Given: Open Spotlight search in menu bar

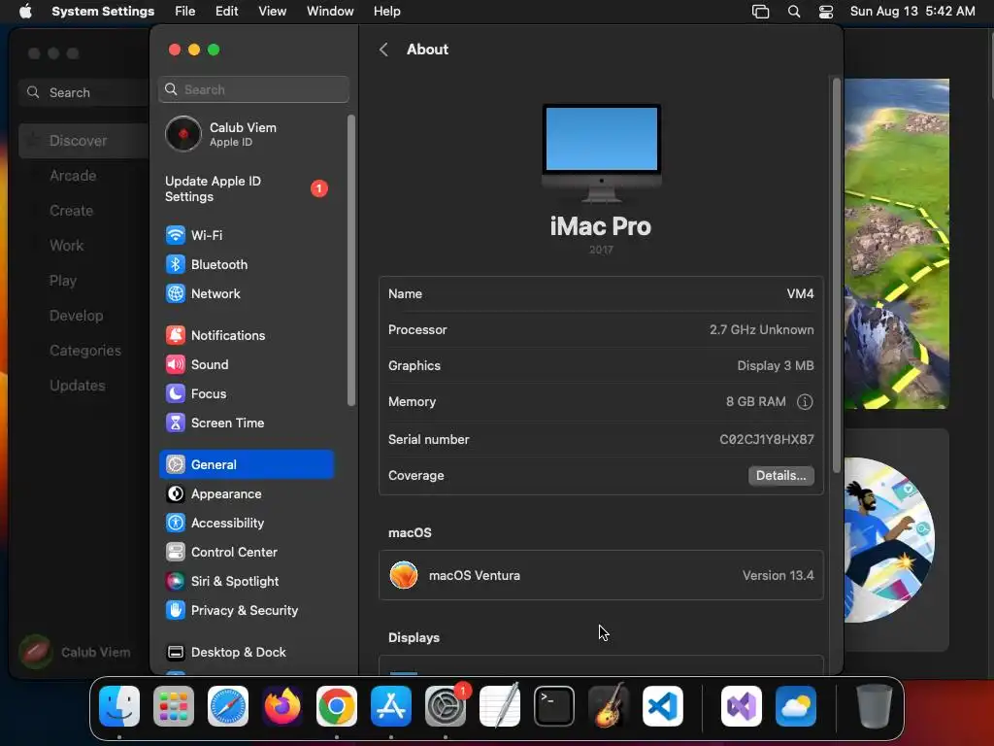Looking at the screenshot, I should tap(794, 12).
